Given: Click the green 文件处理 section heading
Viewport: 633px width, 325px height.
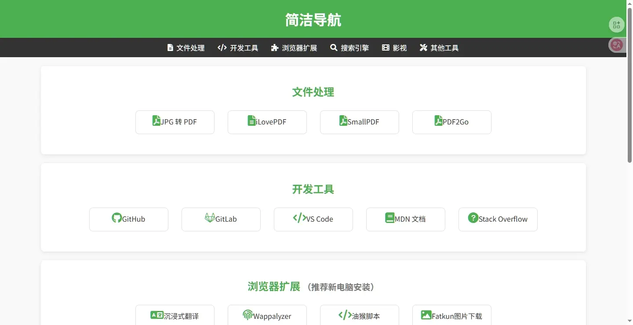Looking at the screenshot, I should coord(313,92).
